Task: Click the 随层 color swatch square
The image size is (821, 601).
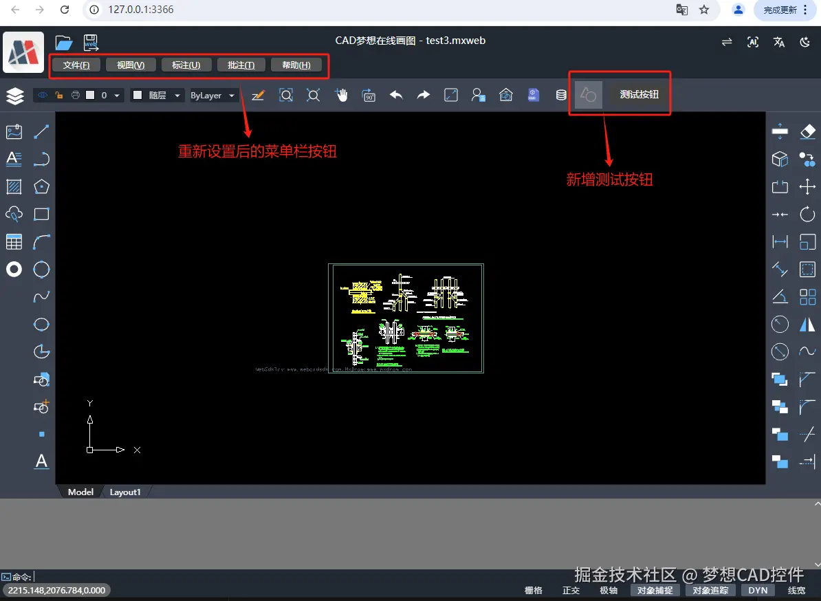Action: click(x=138, y=96)
